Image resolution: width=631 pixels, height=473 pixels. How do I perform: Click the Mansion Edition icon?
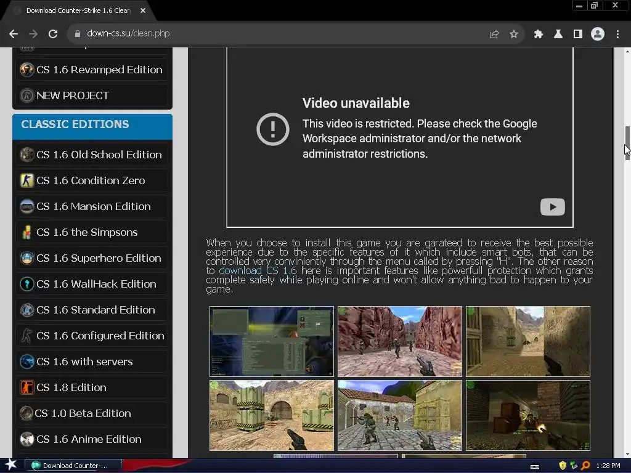26,206
